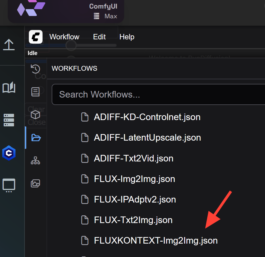Open ADIFF-Txt2Vid.json workflow

pos(134,158)
